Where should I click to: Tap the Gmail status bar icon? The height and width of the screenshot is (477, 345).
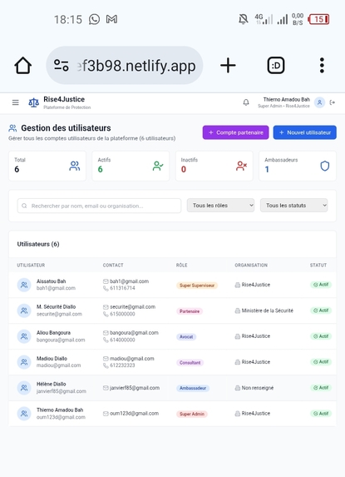111,19
